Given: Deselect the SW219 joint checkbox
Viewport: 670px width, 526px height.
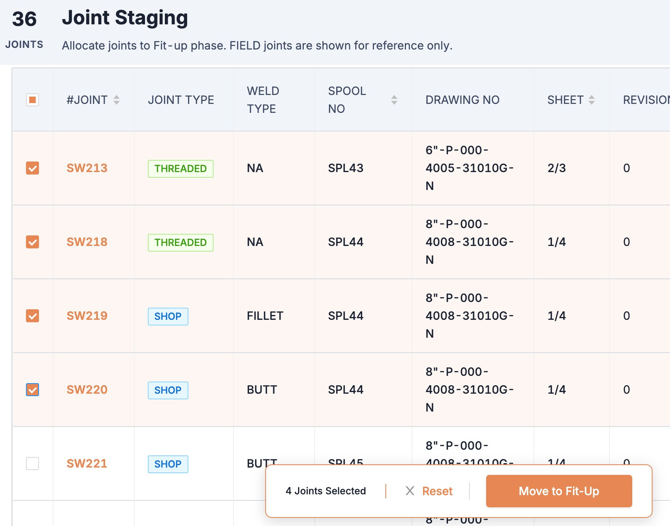Looking at the screenshot, I should coord(32,316).
